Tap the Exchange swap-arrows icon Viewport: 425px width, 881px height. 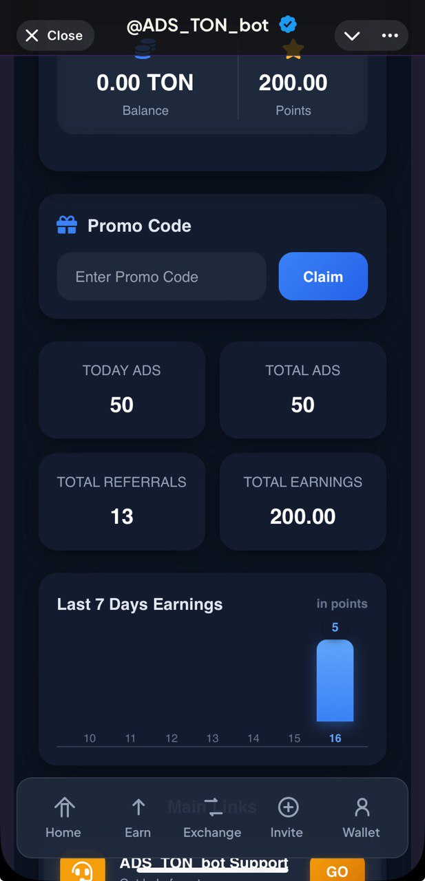(x=212, y=807)
